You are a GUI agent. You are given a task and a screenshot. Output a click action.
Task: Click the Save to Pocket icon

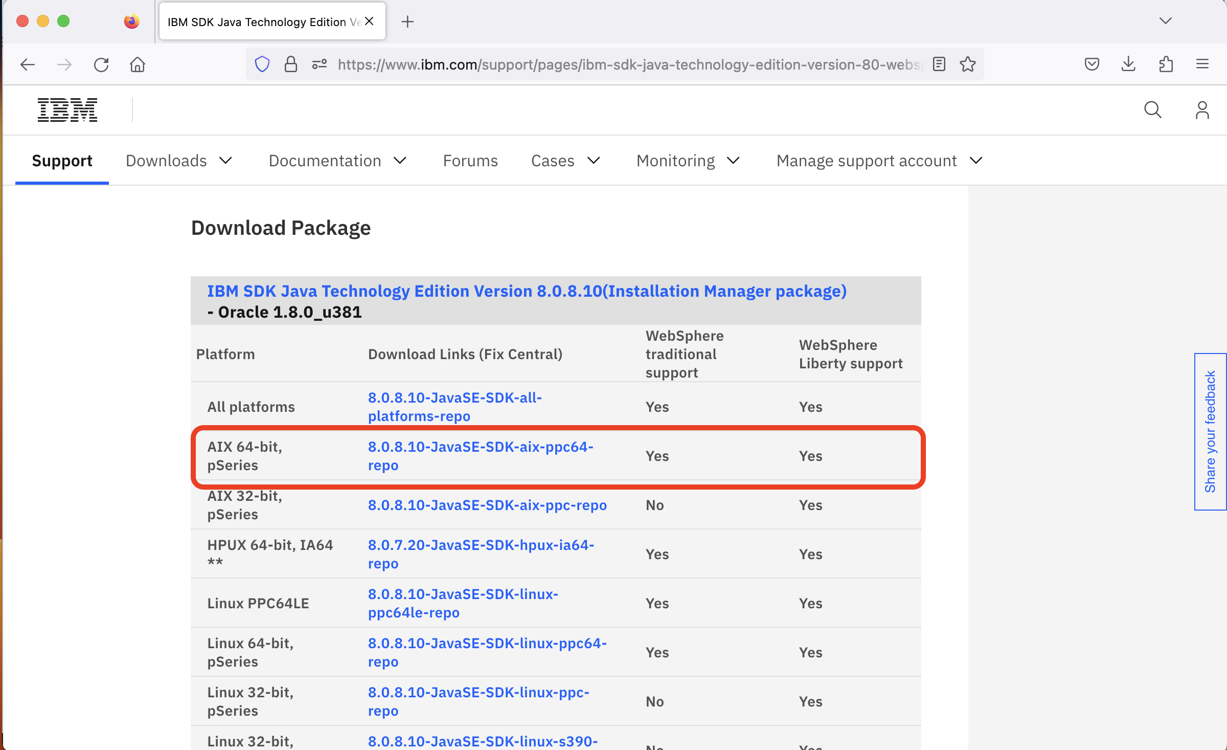pos(1091,64)
